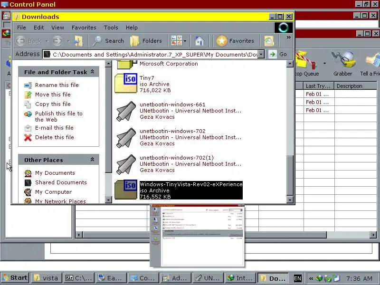Open the Help menu

pyautogui.click(x=132, y=28)
